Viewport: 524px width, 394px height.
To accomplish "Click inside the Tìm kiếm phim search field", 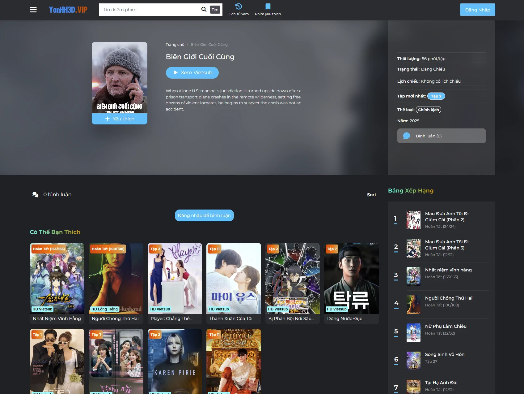I will pyautogui.click(x=148, y=9).
